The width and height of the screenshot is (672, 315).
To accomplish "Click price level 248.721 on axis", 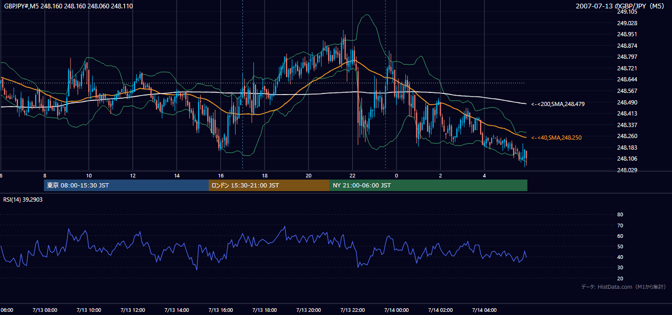I will (627, 68).
